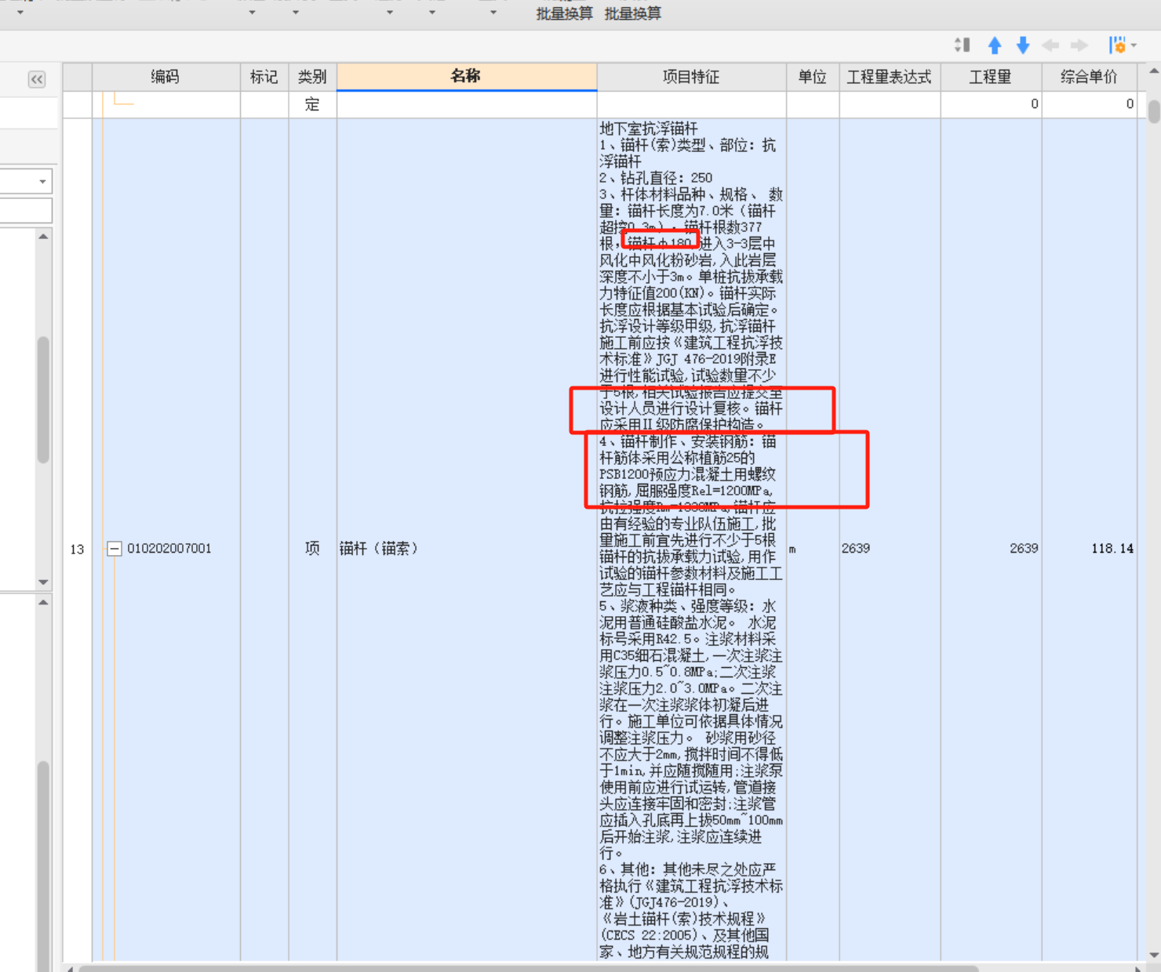Click the 名称 column header
This screenshot has width=1161, height=972.
pyautogui.click(x=467, y=77)
